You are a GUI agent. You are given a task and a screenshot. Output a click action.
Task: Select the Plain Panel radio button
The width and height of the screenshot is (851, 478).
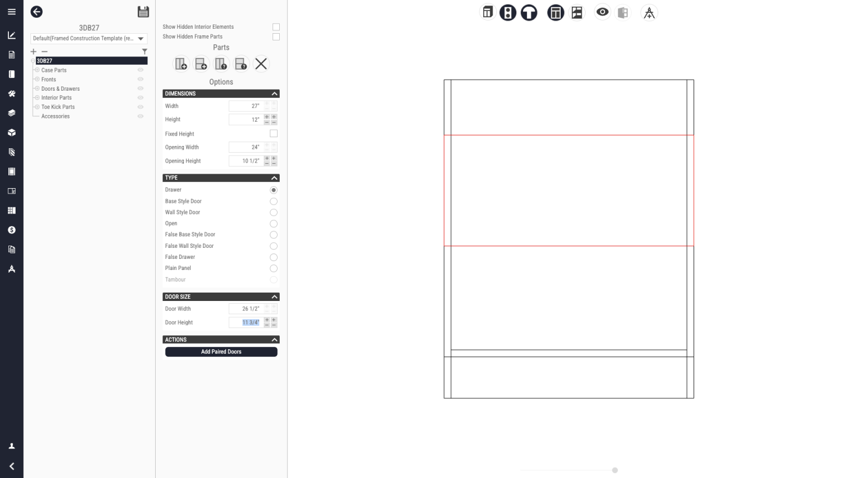tap(274, 268)
